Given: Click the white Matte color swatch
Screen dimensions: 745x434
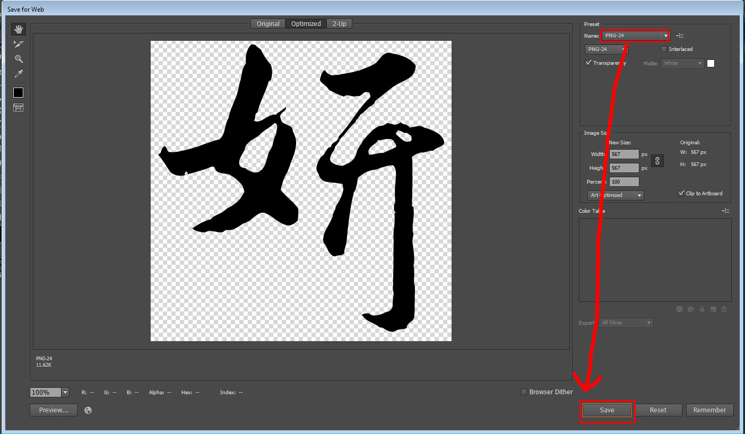Looking at the screenshot, I should click(x=711, y=63).
